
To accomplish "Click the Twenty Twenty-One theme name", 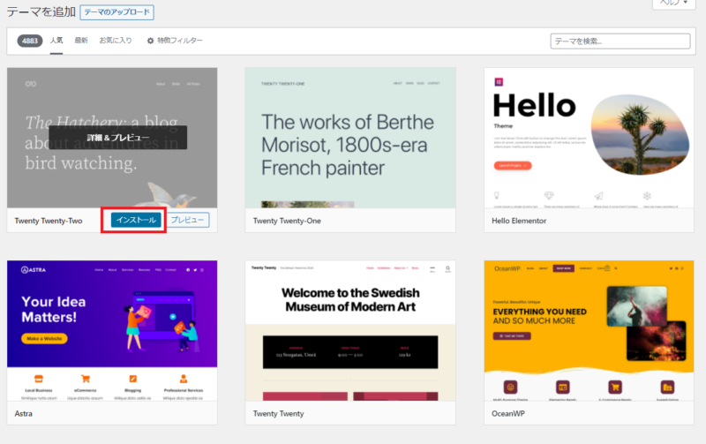I will click(287, 221).
